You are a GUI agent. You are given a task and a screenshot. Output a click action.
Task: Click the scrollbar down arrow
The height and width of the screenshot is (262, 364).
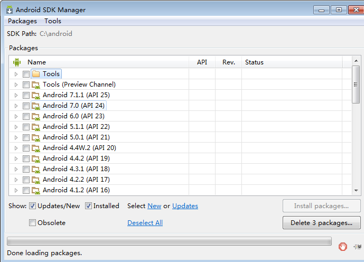356,191
